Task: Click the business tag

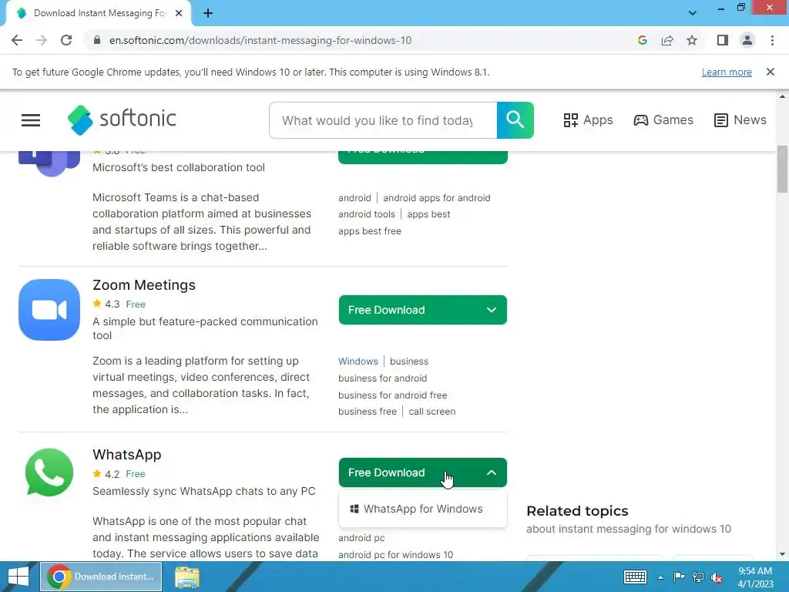Action: point(409,362)
